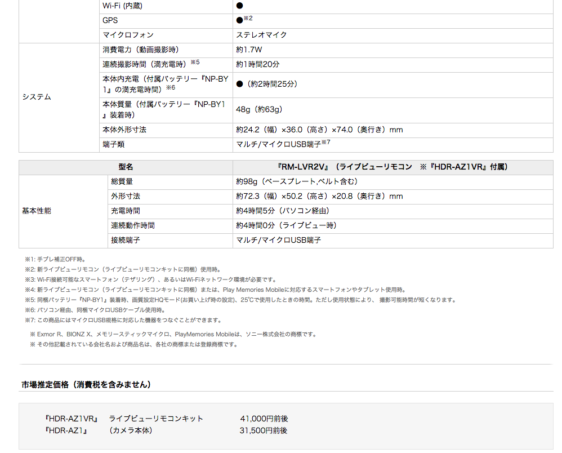Image resolution: width=562 pixels, height=453 pixels.
Task: Select the '41,000円前後' price
Action: pyautogui.click(x=264, y=419)
